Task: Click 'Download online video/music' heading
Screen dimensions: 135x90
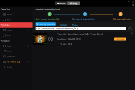Action: point(48,9)
